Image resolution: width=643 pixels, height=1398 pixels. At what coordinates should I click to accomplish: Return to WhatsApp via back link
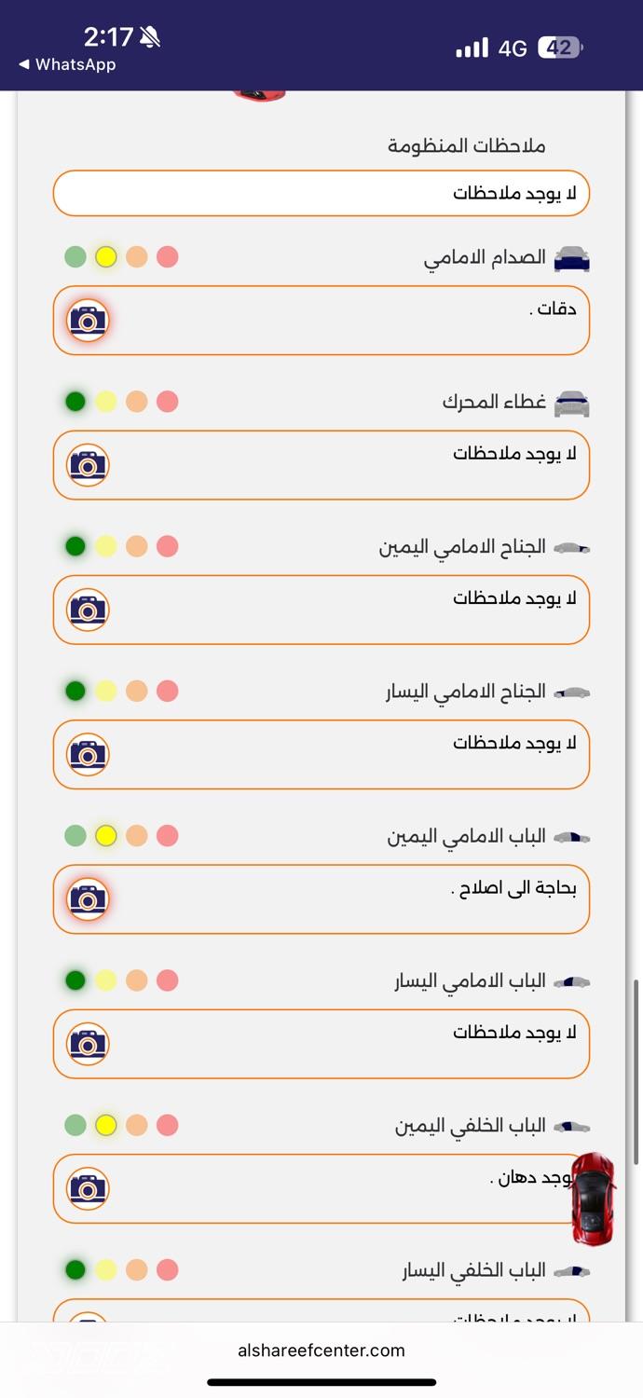click(x=67, y=64)
